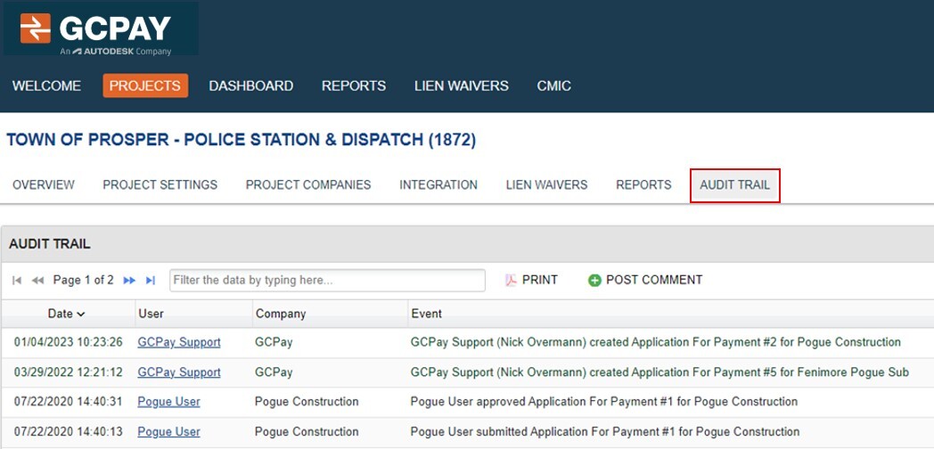Switch to project REPORTS tab
934x449 pixels.
coord(644,185)
